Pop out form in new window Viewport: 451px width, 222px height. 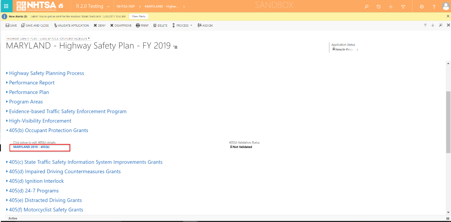(441, 25)
